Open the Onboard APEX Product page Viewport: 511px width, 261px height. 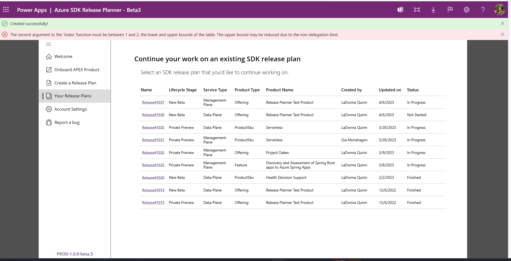pyautogui.click(x=77, y=70)
